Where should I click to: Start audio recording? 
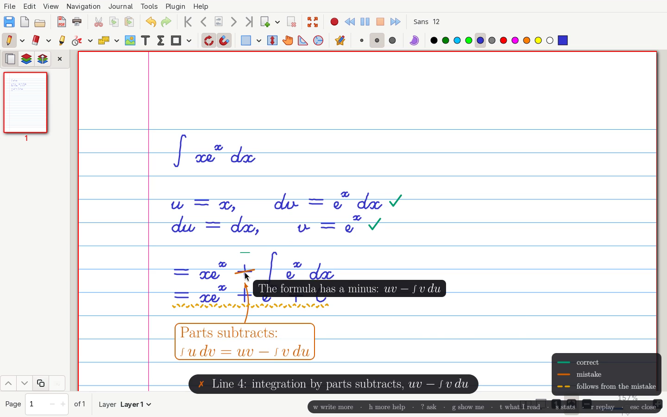tap(334, 22)
